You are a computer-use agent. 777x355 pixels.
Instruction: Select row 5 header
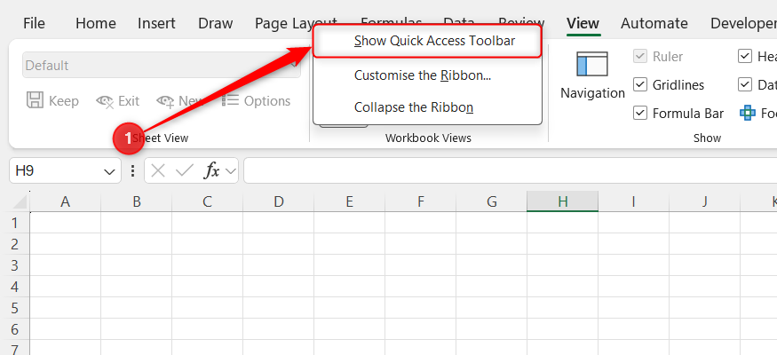tap(15, 308)
